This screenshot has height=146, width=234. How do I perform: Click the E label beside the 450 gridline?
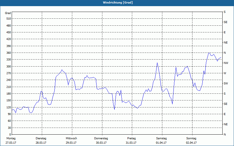point(225,32)
